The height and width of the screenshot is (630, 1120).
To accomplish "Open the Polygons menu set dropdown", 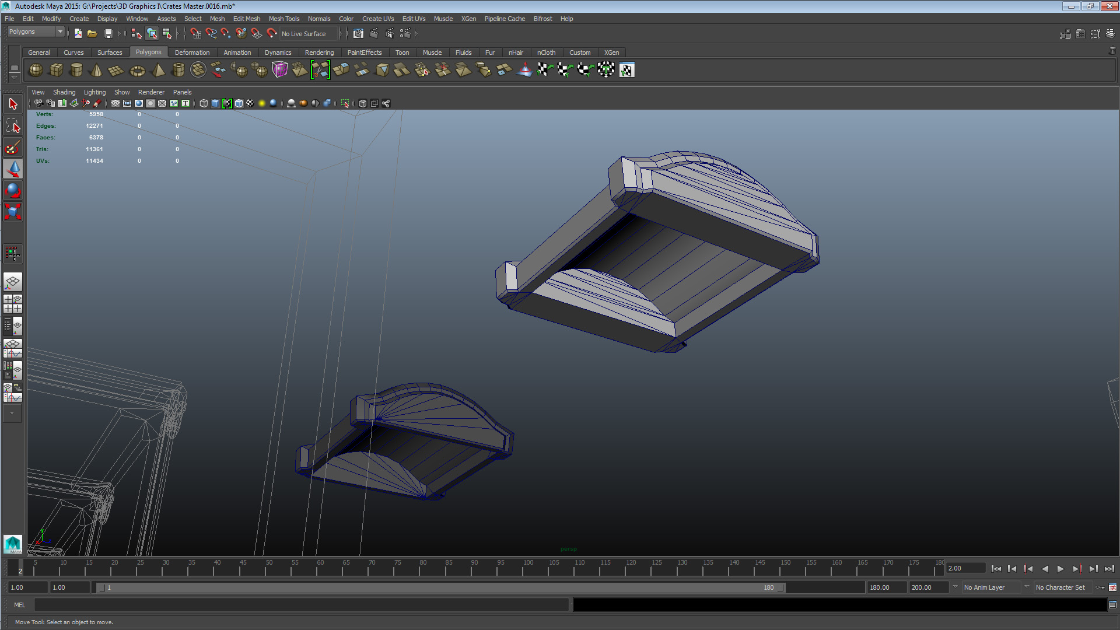I will [36, 32].
